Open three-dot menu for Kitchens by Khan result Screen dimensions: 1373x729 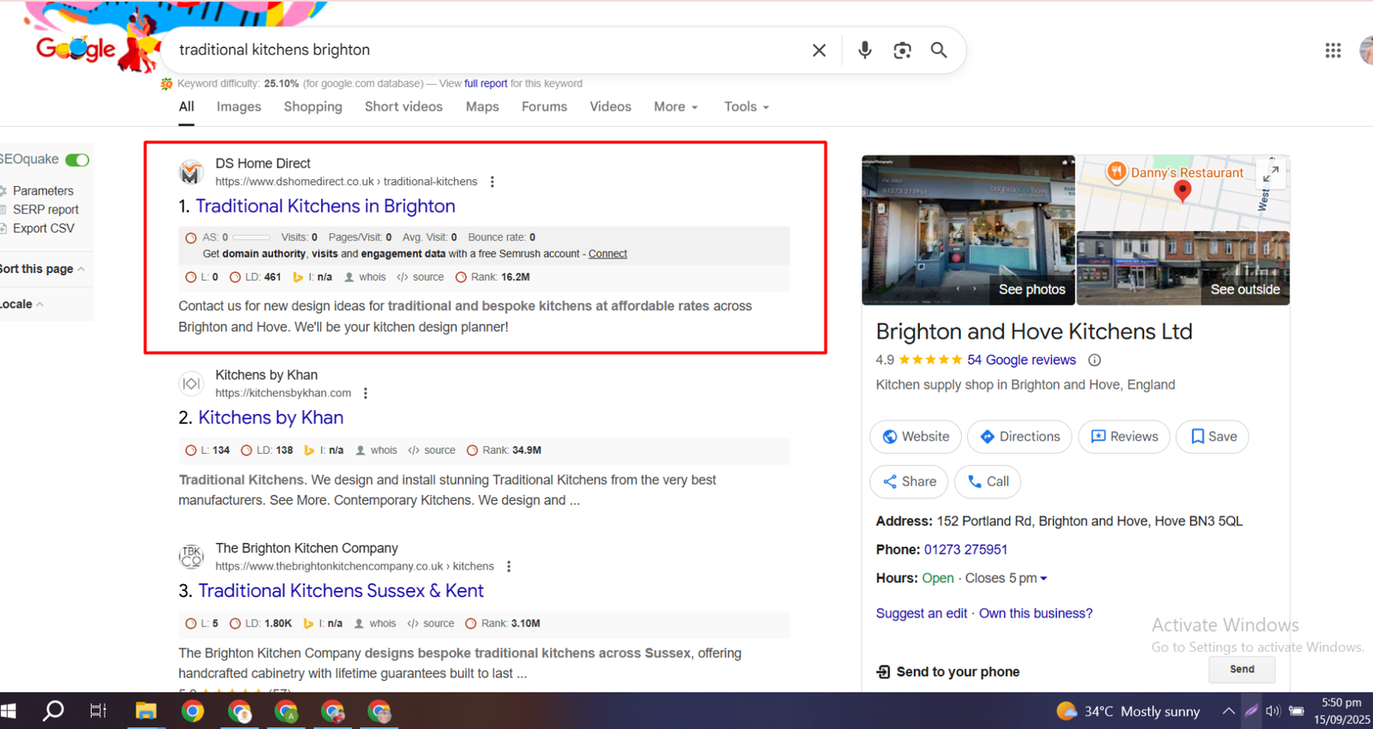pyautogui.click(x=366, y=393)
